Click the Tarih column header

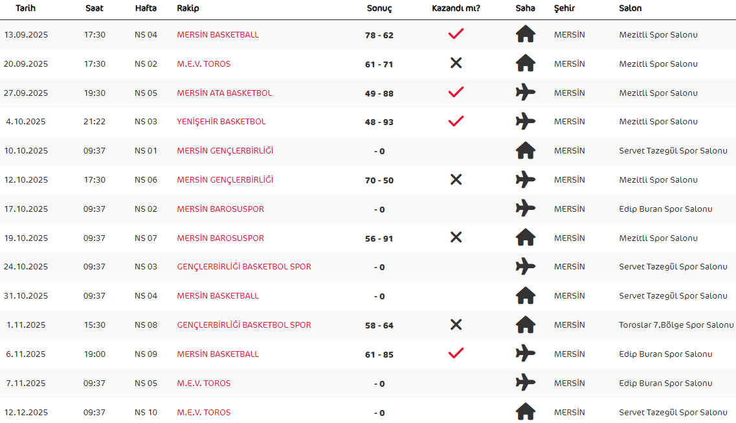25,8
